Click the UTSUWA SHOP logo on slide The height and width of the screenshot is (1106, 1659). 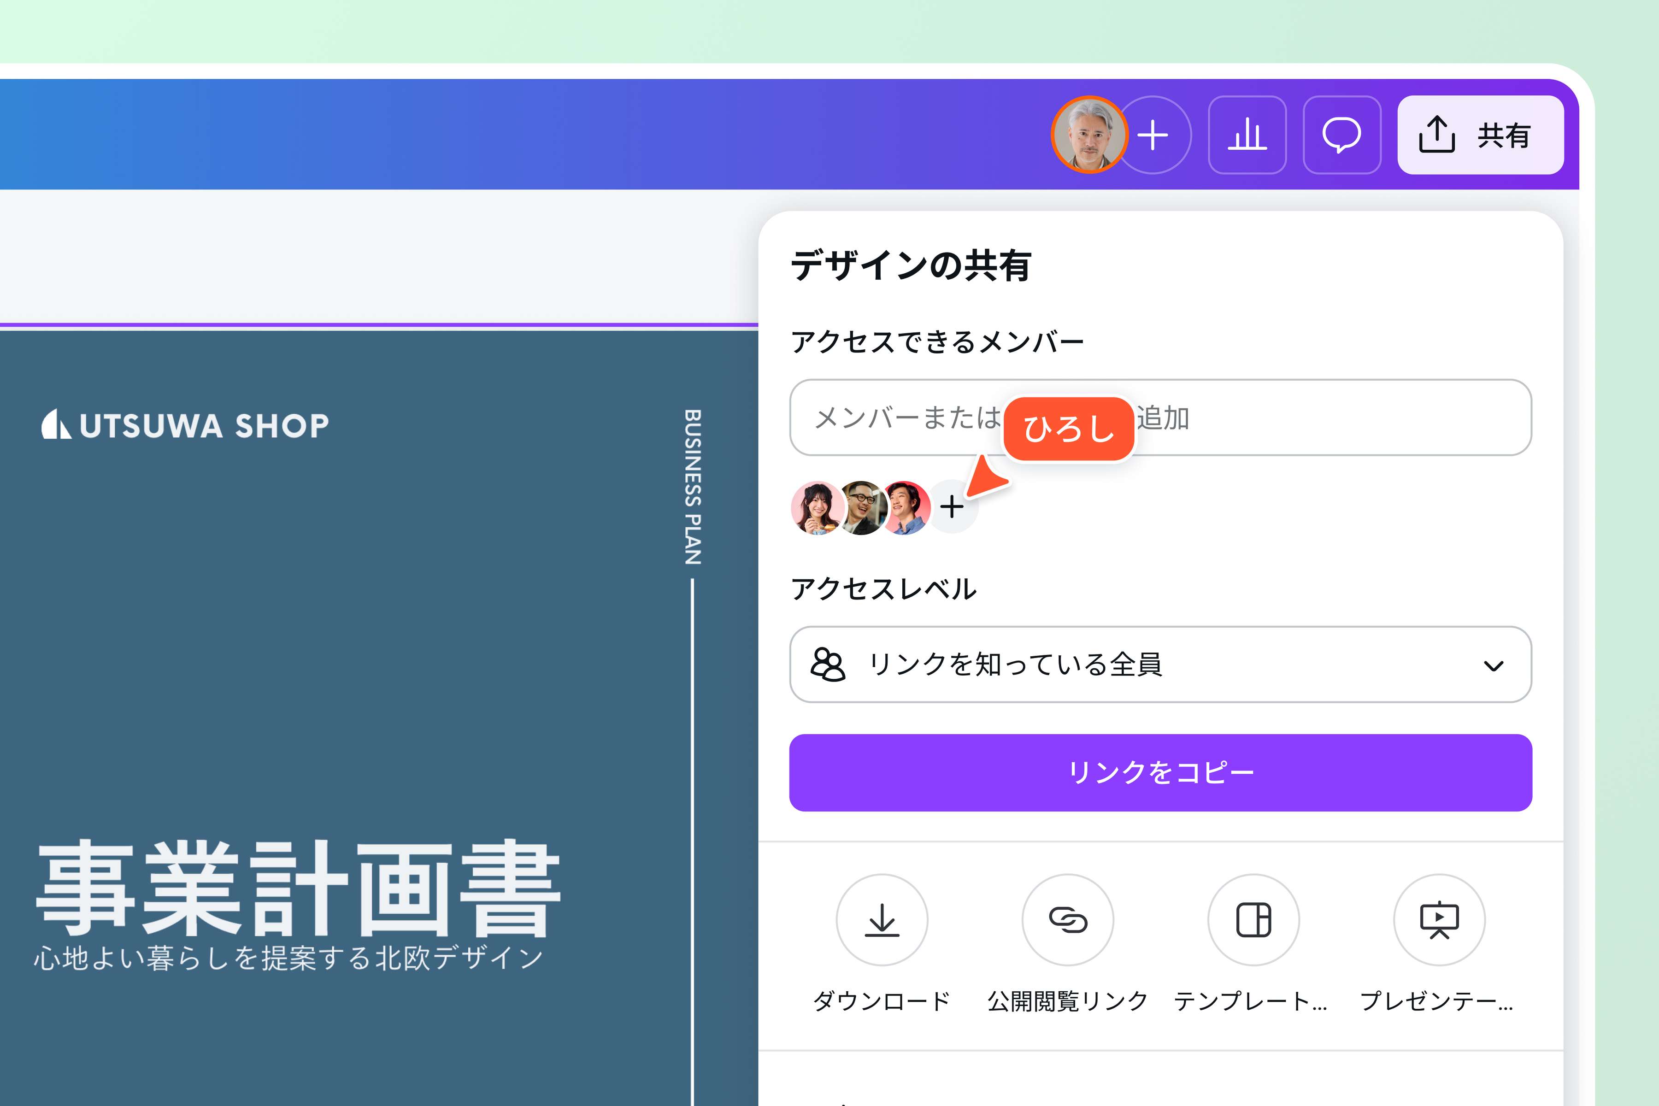(186, 425)
